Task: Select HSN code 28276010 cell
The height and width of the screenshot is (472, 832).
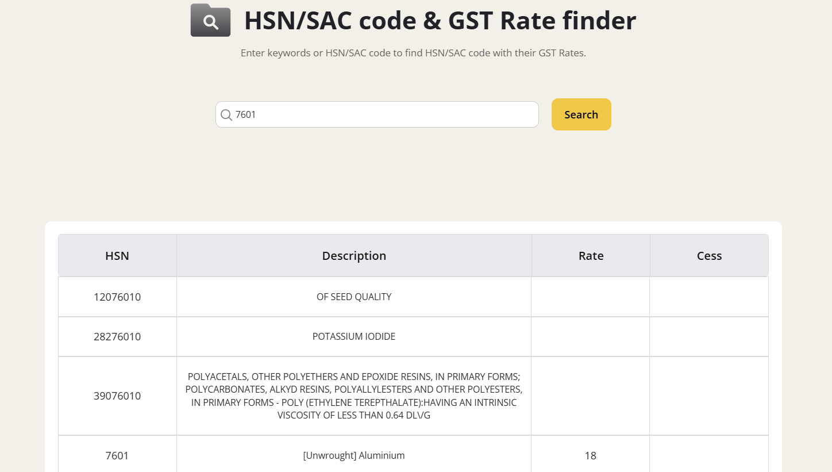Action: click(117, 337)
